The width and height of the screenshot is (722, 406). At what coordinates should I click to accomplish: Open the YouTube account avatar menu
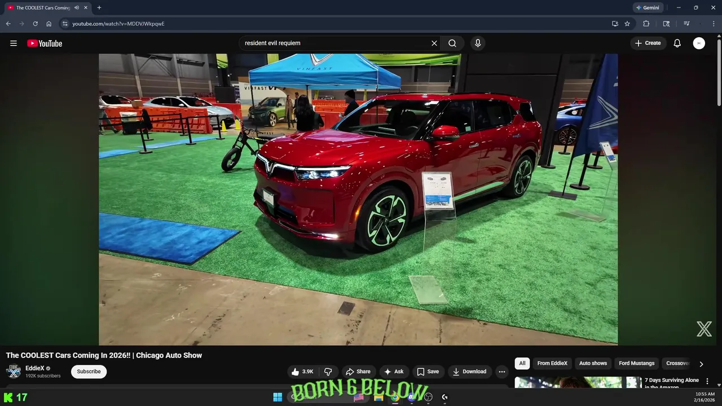point(699,43)
